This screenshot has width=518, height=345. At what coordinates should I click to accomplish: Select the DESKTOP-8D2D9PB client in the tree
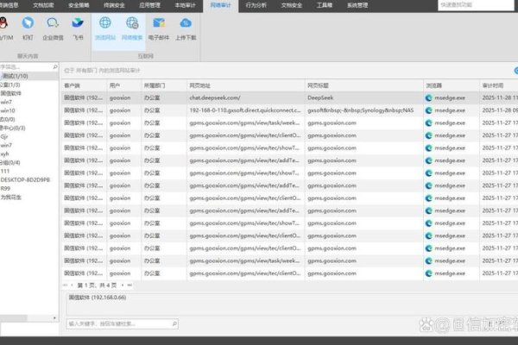[25, 179]
